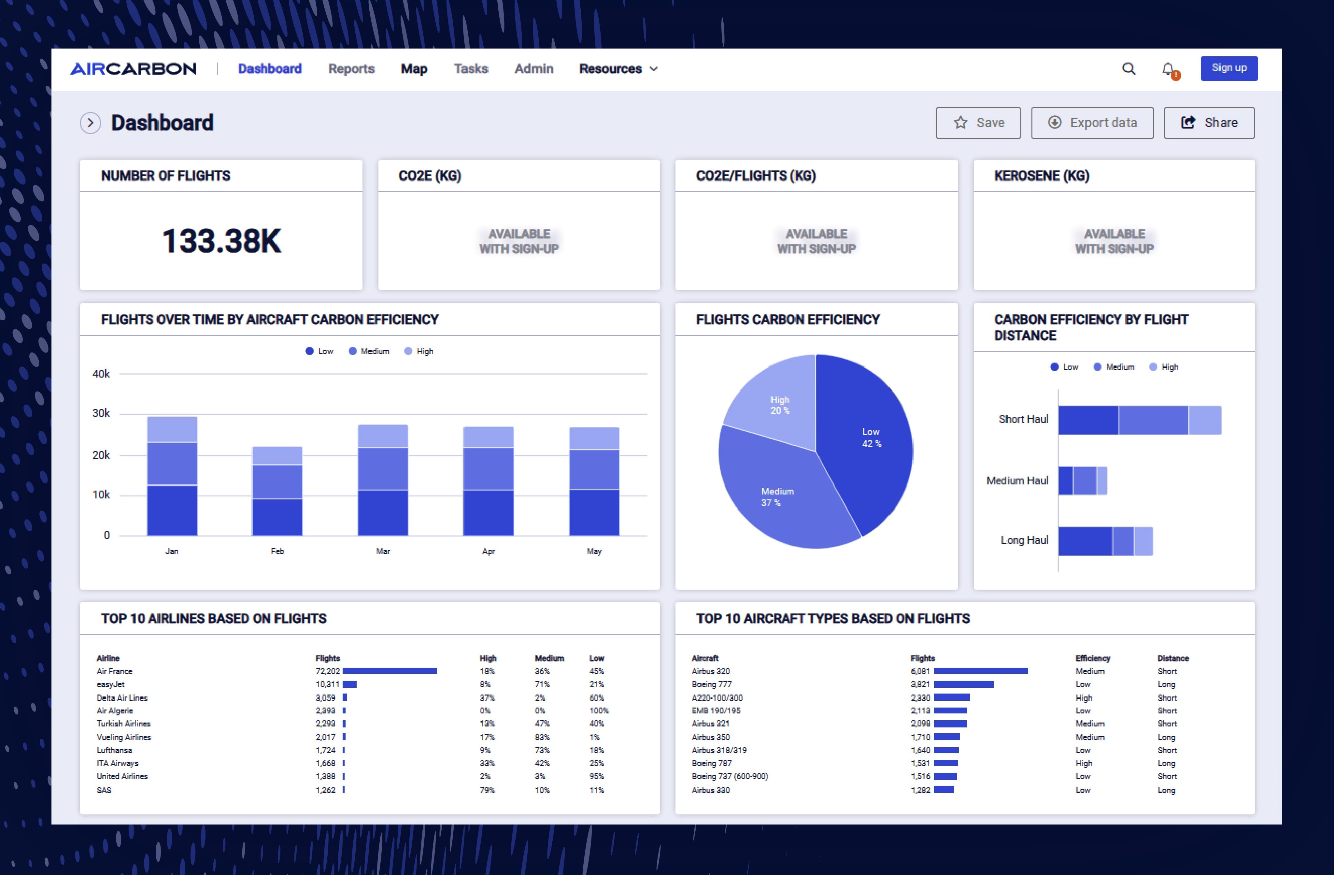The width and height of the screenshot is (1334, 875).
Task: Click the Short Haul horizontal bar
Action: (x=1140, y=421)
